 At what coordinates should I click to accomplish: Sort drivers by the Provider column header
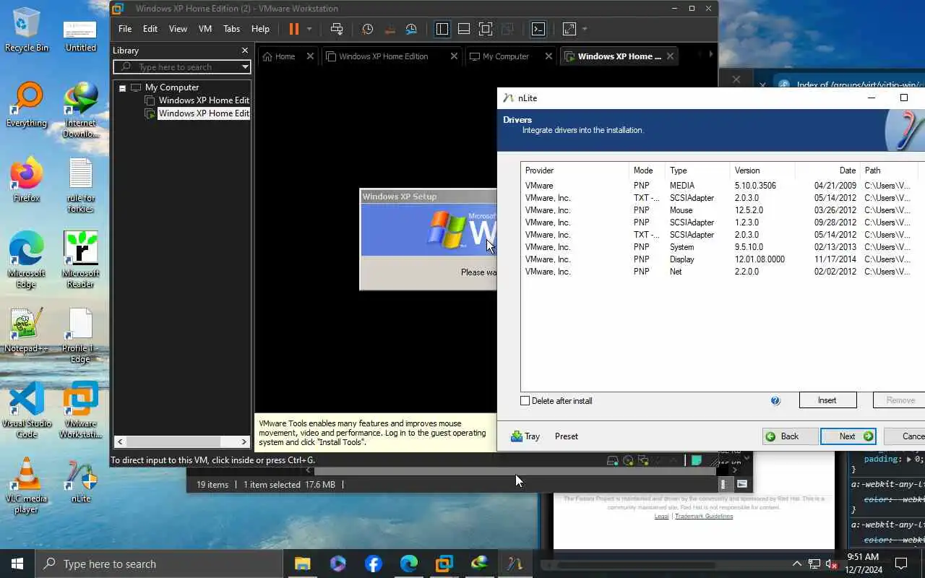(575, 171)
